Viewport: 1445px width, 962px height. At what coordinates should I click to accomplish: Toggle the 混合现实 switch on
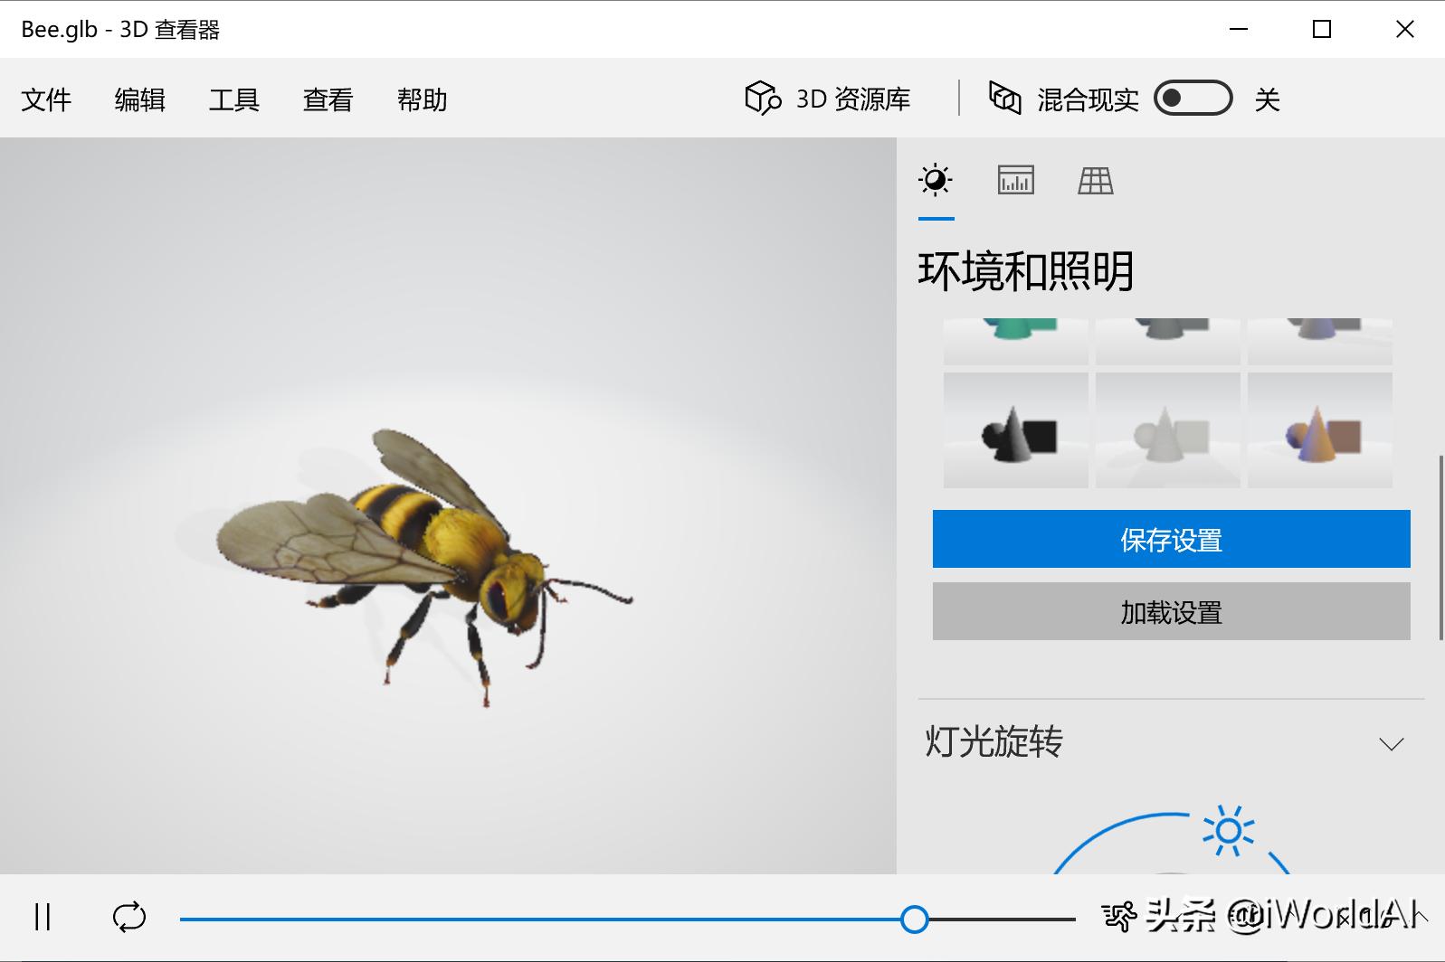tap(1193, 98)
